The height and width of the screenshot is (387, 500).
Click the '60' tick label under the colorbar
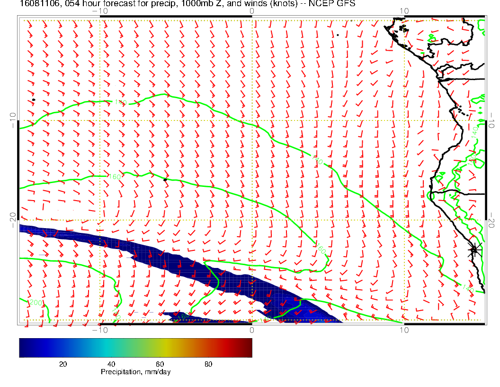(x=160, y=364)
